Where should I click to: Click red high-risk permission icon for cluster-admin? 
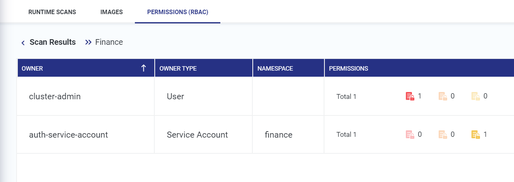coord(410,96)
